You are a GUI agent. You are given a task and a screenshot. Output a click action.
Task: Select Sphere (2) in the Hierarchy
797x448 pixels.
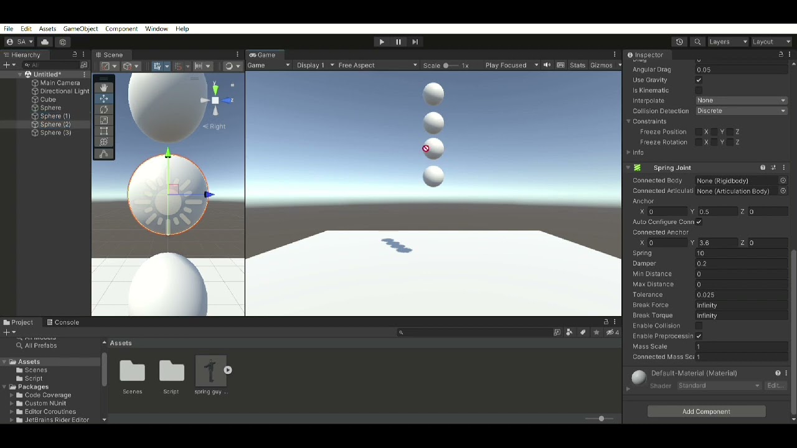55,124
